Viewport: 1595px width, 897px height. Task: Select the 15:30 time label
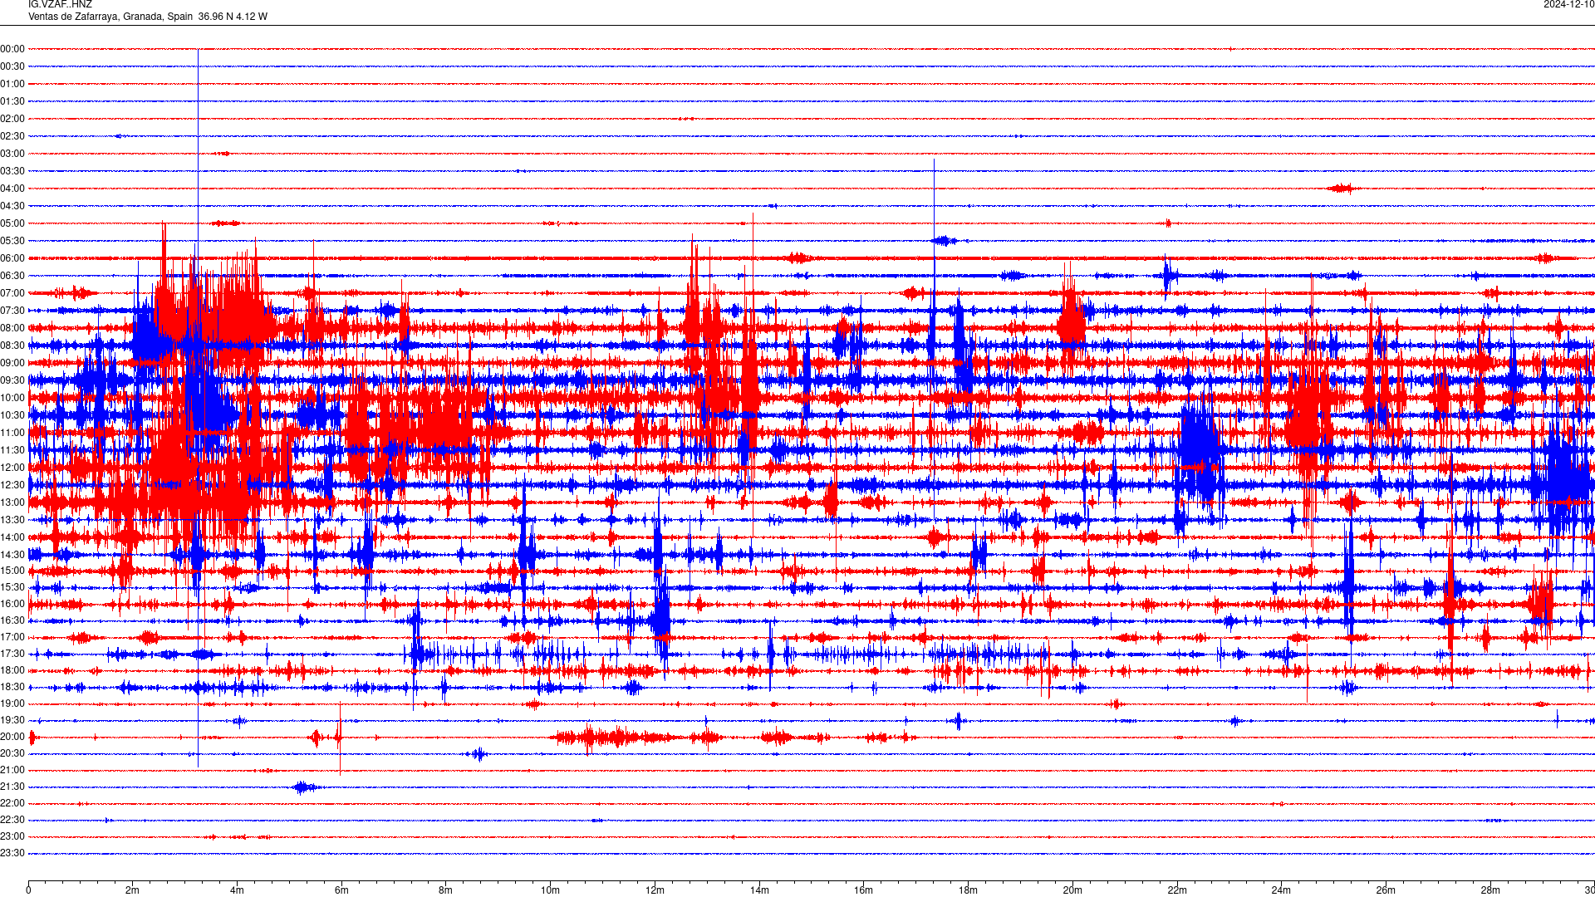click(12, 587)
